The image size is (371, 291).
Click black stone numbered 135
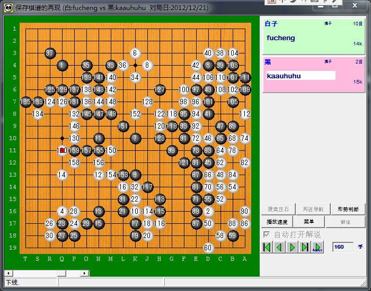[25, 102]
